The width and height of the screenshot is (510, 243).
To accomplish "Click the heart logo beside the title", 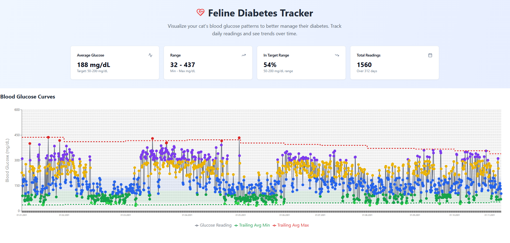I will [x=200, y=12].
